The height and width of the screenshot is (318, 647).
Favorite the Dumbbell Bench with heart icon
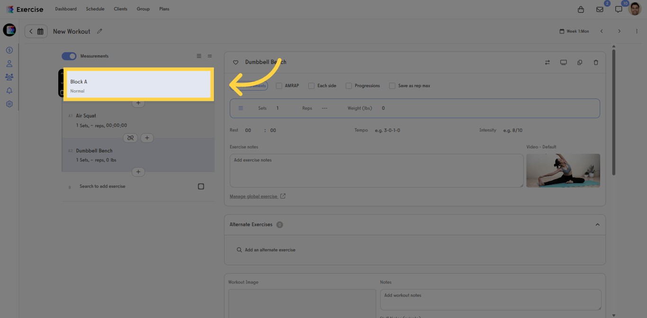pyautogui.click(x=235, y=62)
